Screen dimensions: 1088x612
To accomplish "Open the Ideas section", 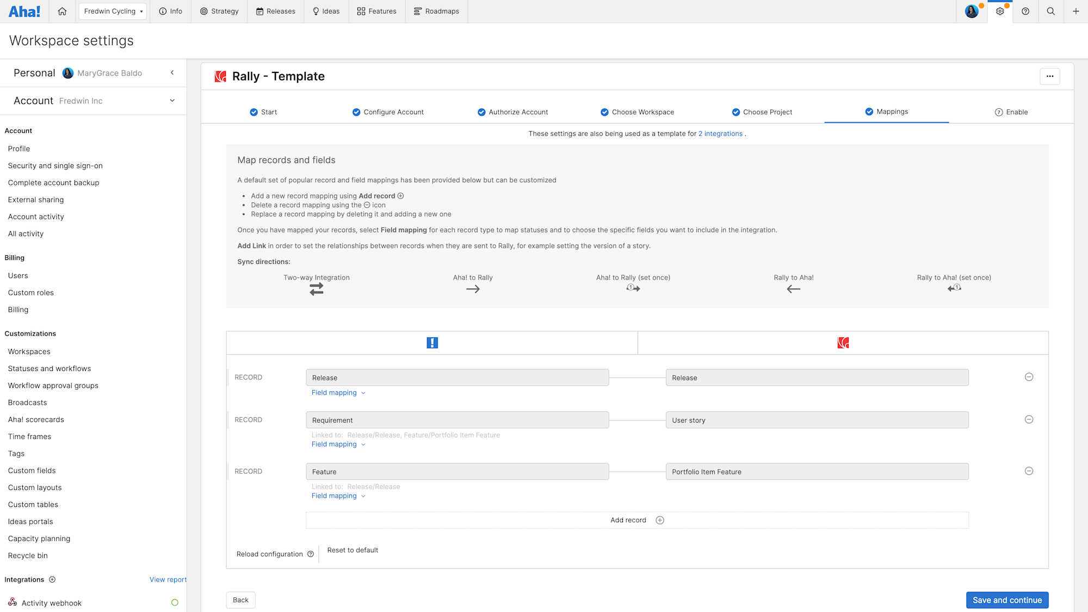I will (326, 11).
